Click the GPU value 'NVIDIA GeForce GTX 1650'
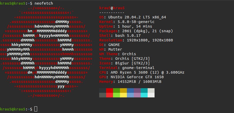 137,77
